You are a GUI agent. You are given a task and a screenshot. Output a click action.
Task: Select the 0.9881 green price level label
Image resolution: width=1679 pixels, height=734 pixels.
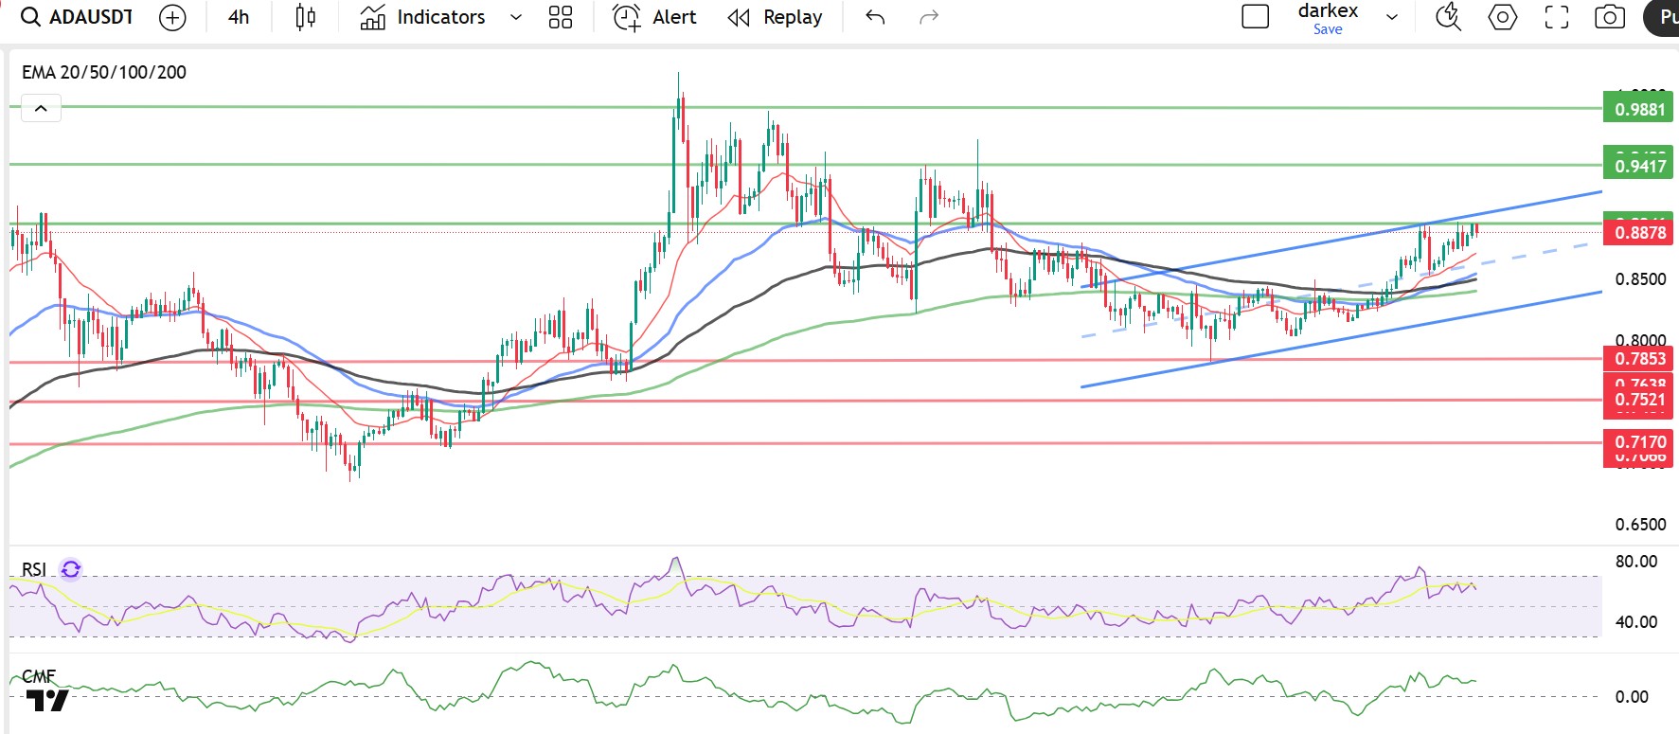[1639, 109]
